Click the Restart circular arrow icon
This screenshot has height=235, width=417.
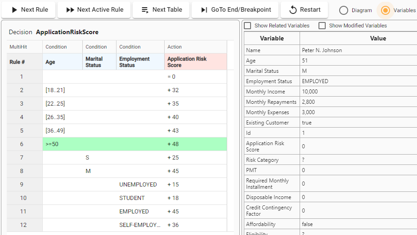pyautogui.click(x=293, y=10)
